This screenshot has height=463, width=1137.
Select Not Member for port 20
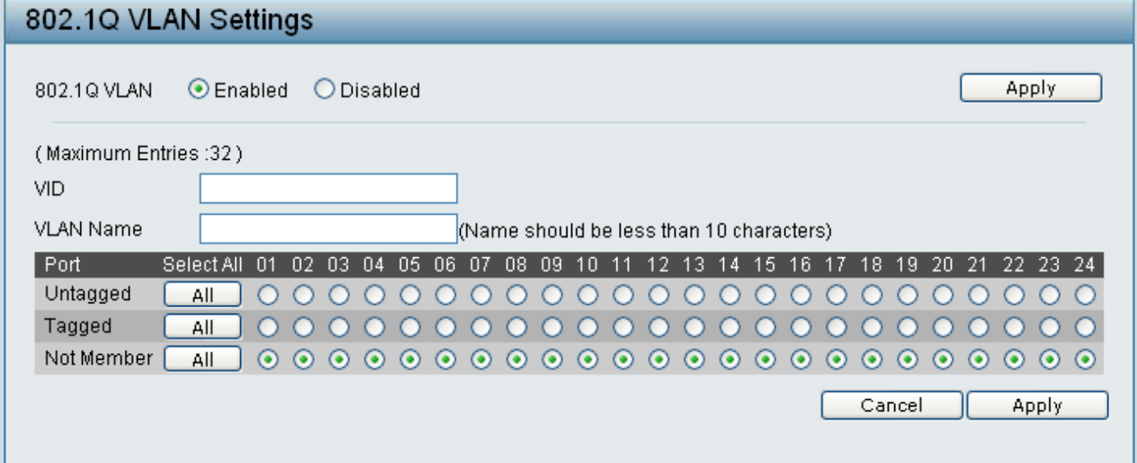[x=943, y=359]
